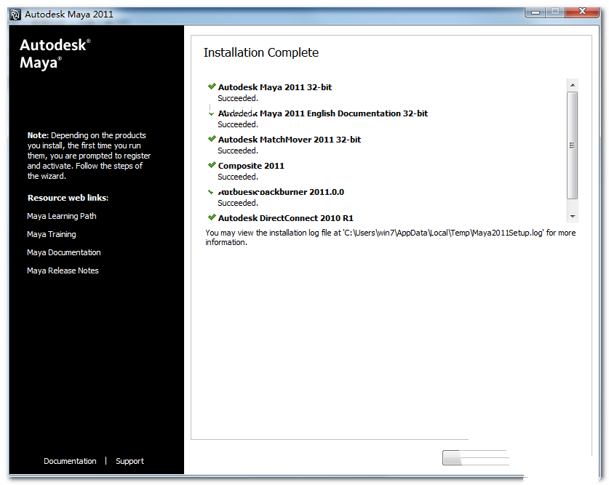
Task: Select the Autodesk DirectConnect 2010 R1 entry
Action: [x=285, y=218]
